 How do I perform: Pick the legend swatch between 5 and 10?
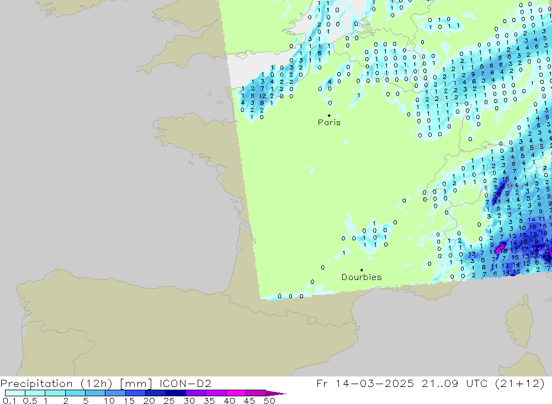click(95, 393)
